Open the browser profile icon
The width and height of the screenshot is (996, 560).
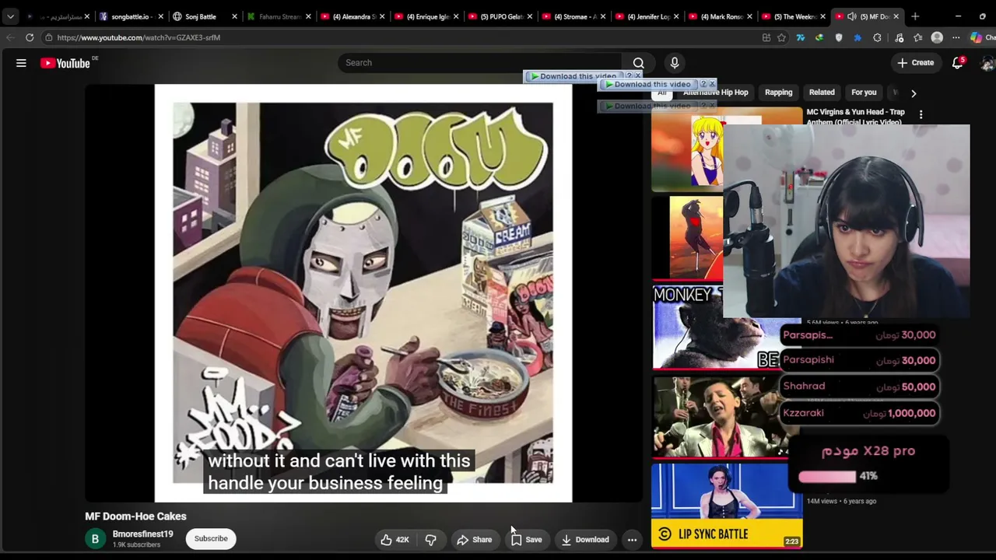(x=937, y=37)
